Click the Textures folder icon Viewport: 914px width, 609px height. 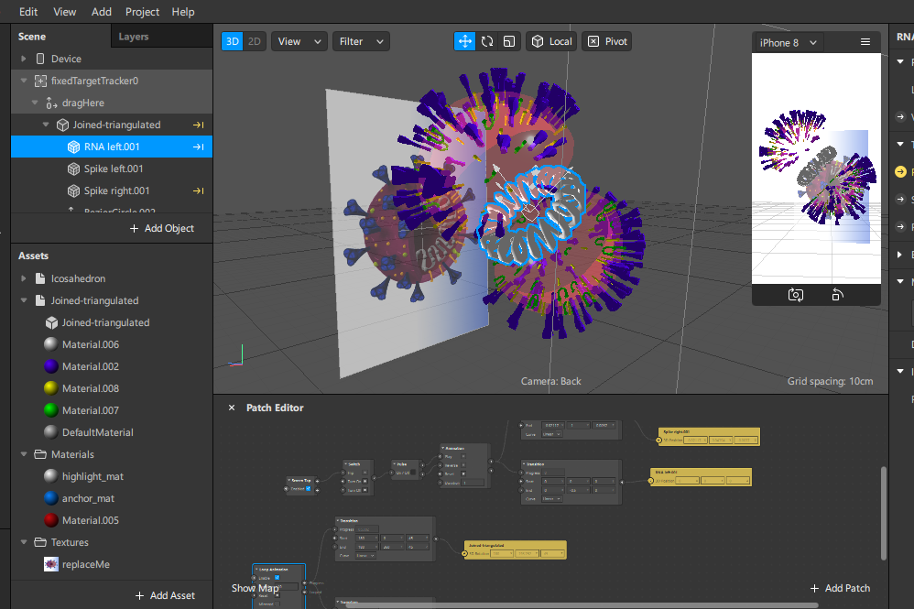tap(40, 542)
